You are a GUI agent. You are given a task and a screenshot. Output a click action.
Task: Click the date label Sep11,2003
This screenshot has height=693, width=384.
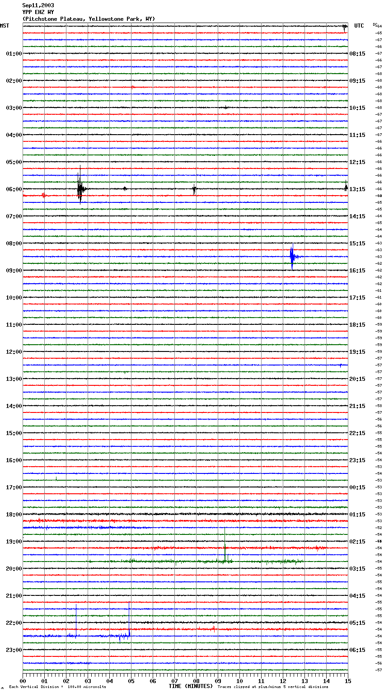click(x=38, y=5)
